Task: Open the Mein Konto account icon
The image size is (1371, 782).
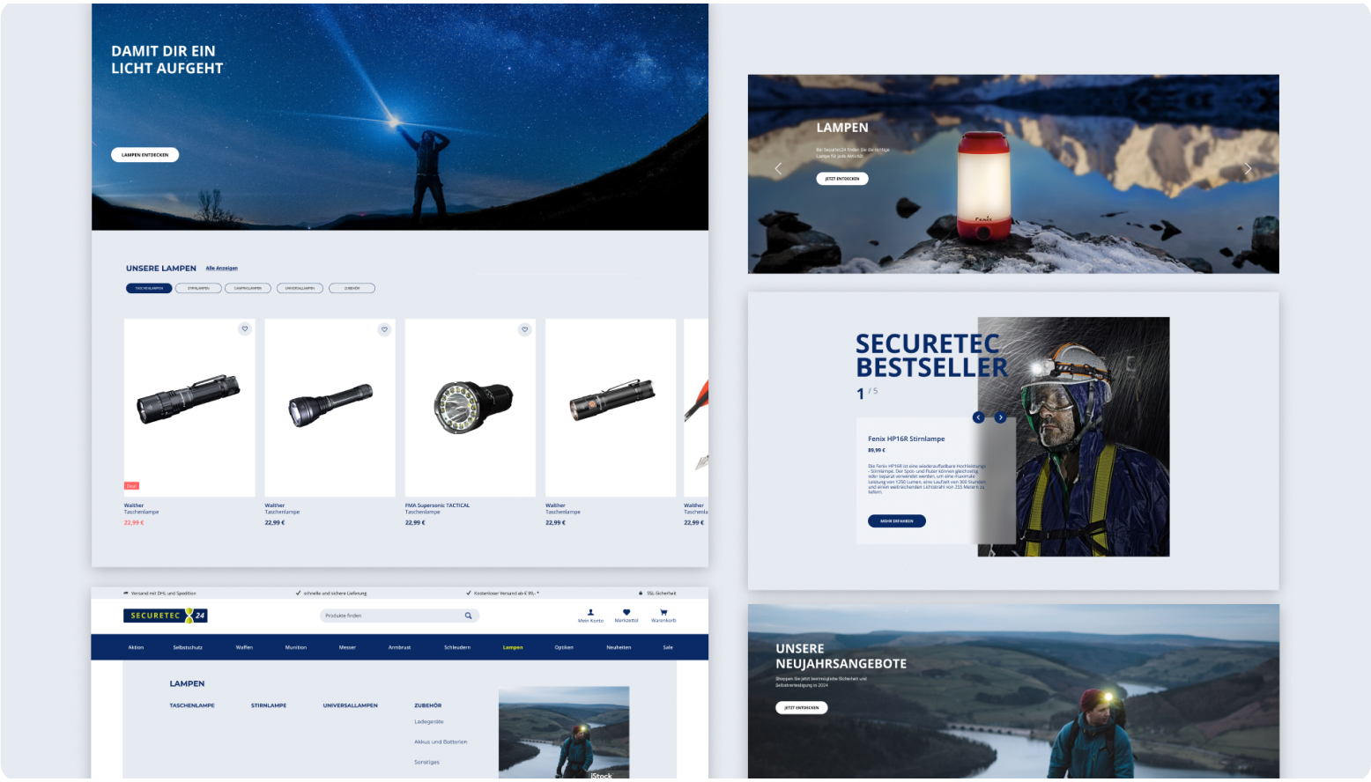Action: [x=590, y=612]
